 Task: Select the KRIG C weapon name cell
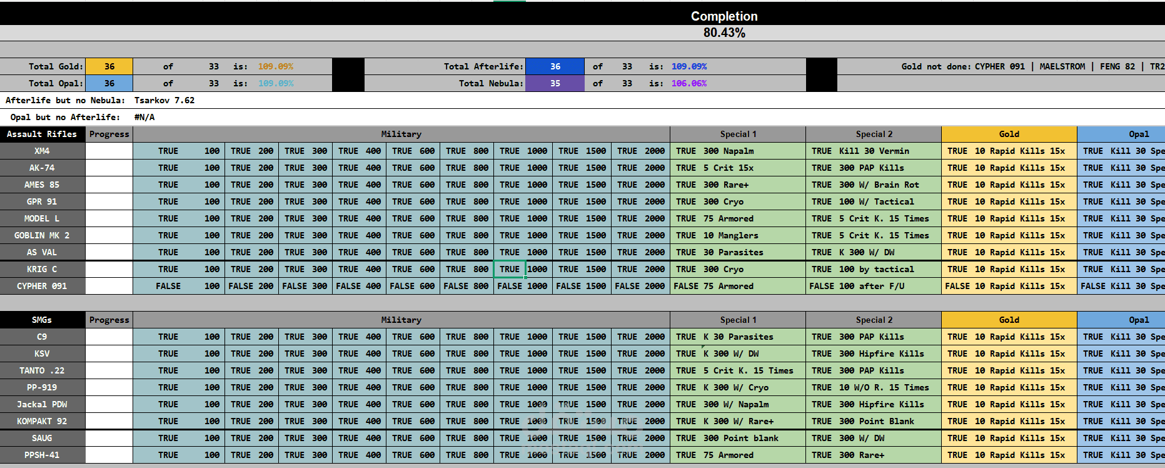[x=43, y=269]
